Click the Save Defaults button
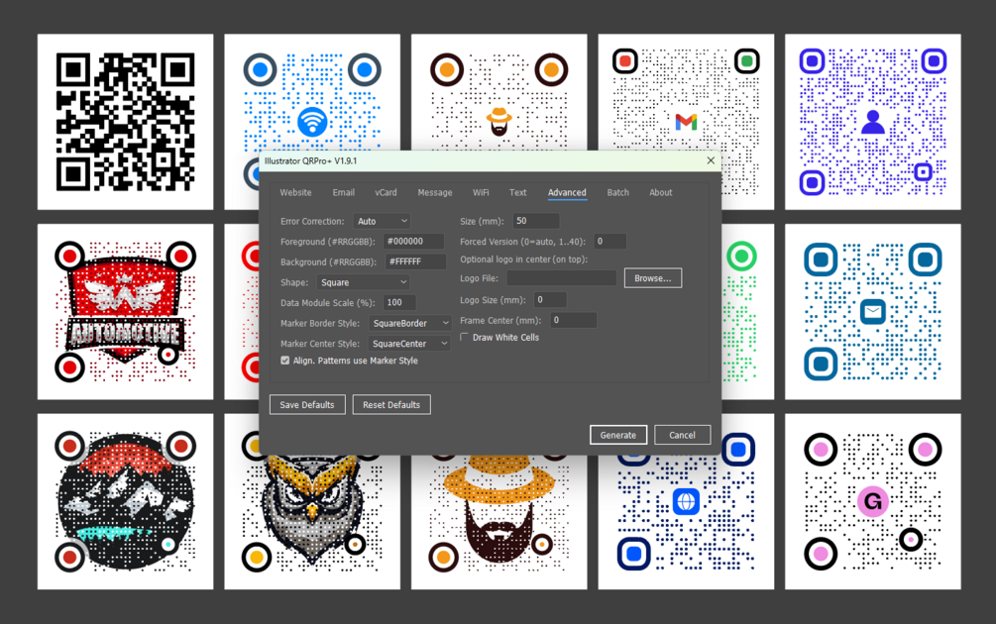 (307, 404)
